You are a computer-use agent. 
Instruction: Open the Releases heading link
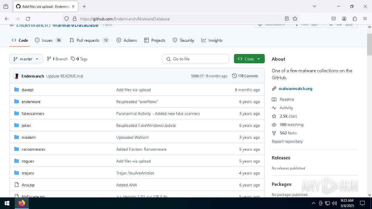click(x=281, y=158)
